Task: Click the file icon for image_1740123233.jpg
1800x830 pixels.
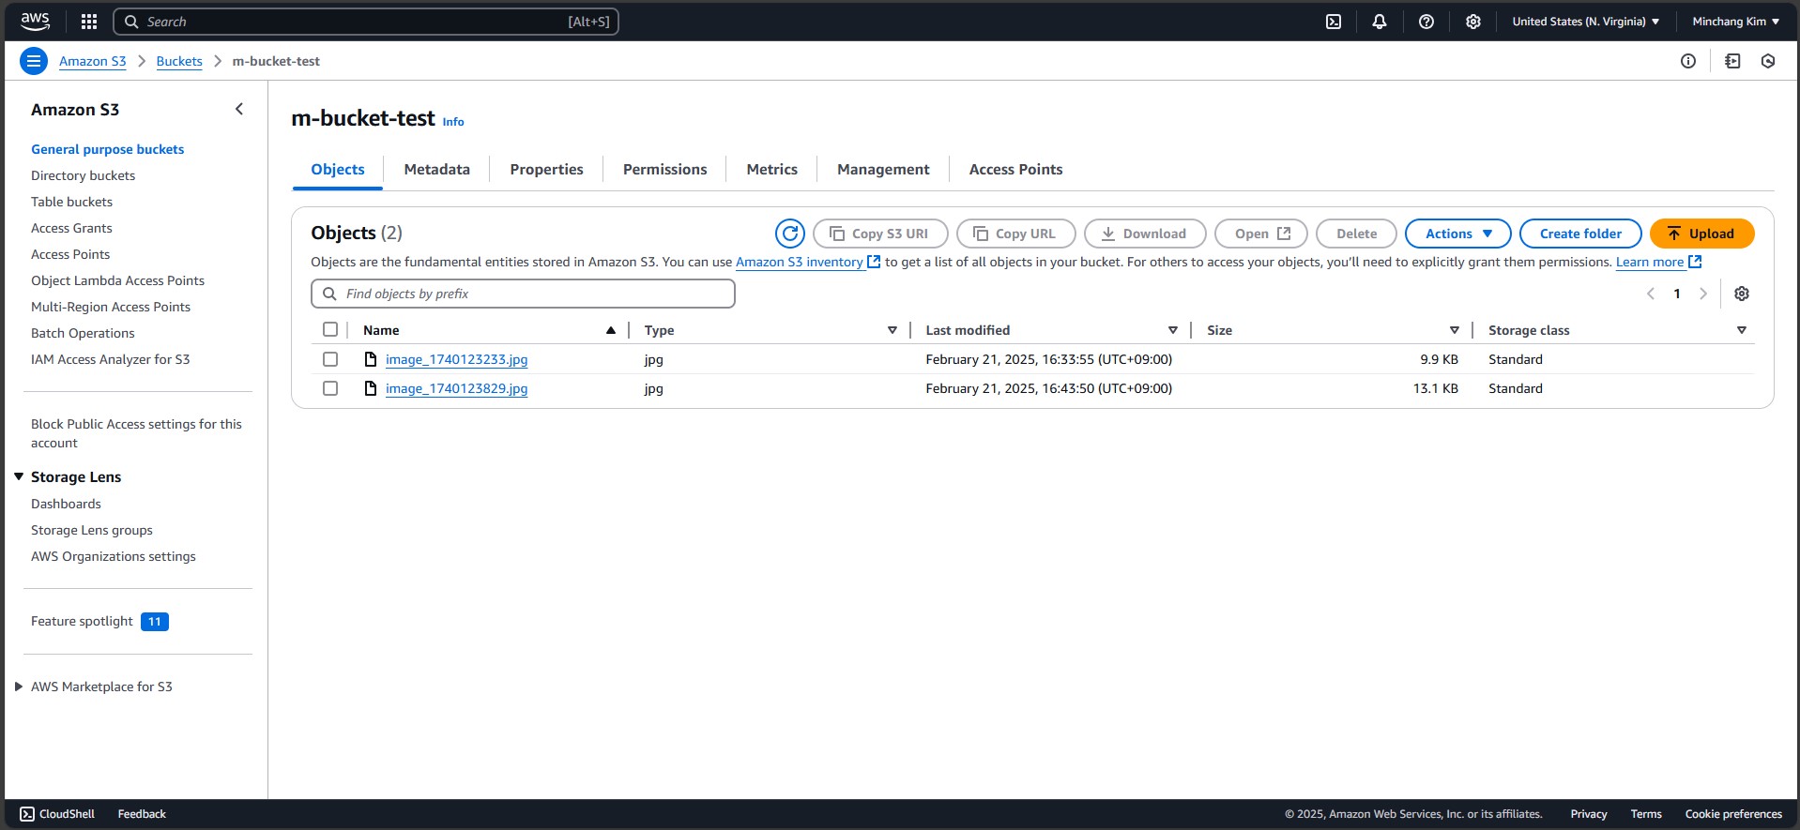Action: point(371,359)
